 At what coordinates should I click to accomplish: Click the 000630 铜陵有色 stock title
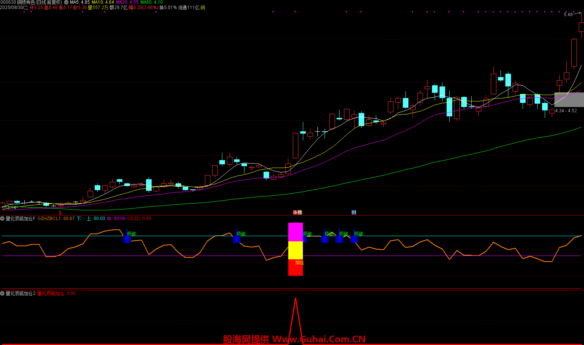pos(31,2)
